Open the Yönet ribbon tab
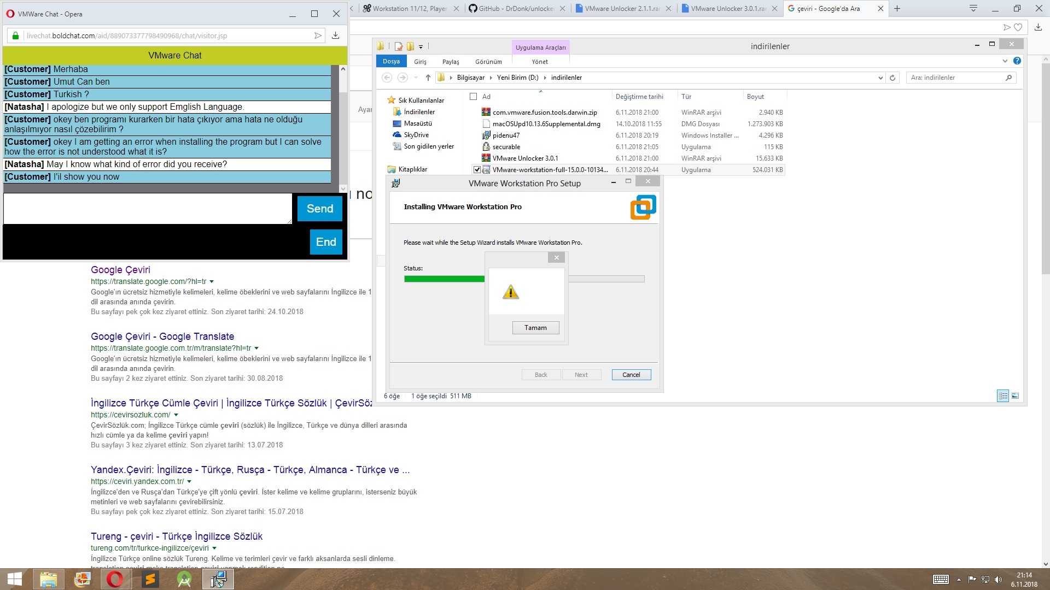Screen dimensions: 1050x590 540,62
